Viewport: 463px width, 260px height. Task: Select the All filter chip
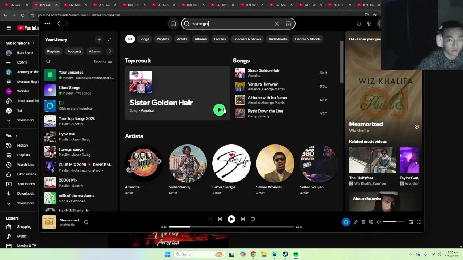[x=129, y=39]
